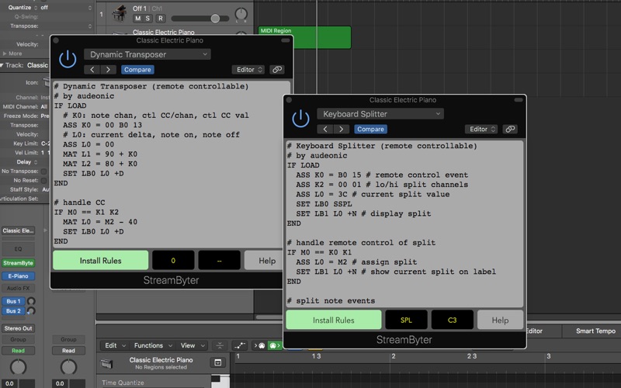Click the Group slot on first channel strip

point(18,340)
